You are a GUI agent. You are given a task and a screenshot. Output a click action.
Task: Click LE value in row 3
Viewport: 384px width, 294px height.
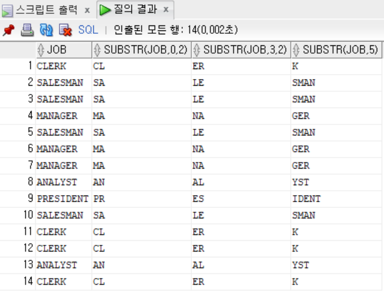pos(198,99)
